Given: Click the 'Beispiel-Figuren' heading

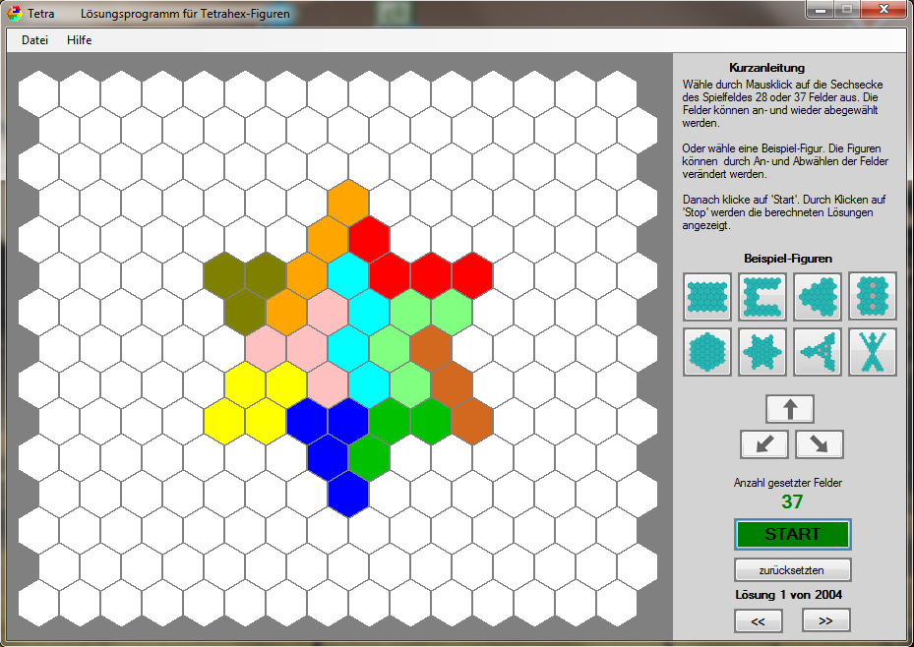Looking at the screenshot, I should (x=787, y=259).
